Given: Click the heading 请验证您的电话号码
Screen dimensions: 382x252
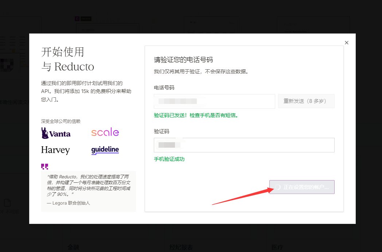Looking at the screenshot, I should pos(183,60).
